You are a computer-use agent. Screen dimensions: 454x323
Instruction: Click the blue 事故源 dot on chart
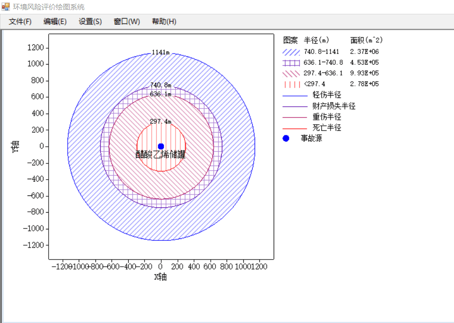point(161,146)
